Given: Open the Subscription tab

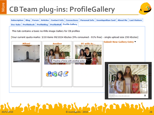Looking at the screenshot, I should click(17, 20).
